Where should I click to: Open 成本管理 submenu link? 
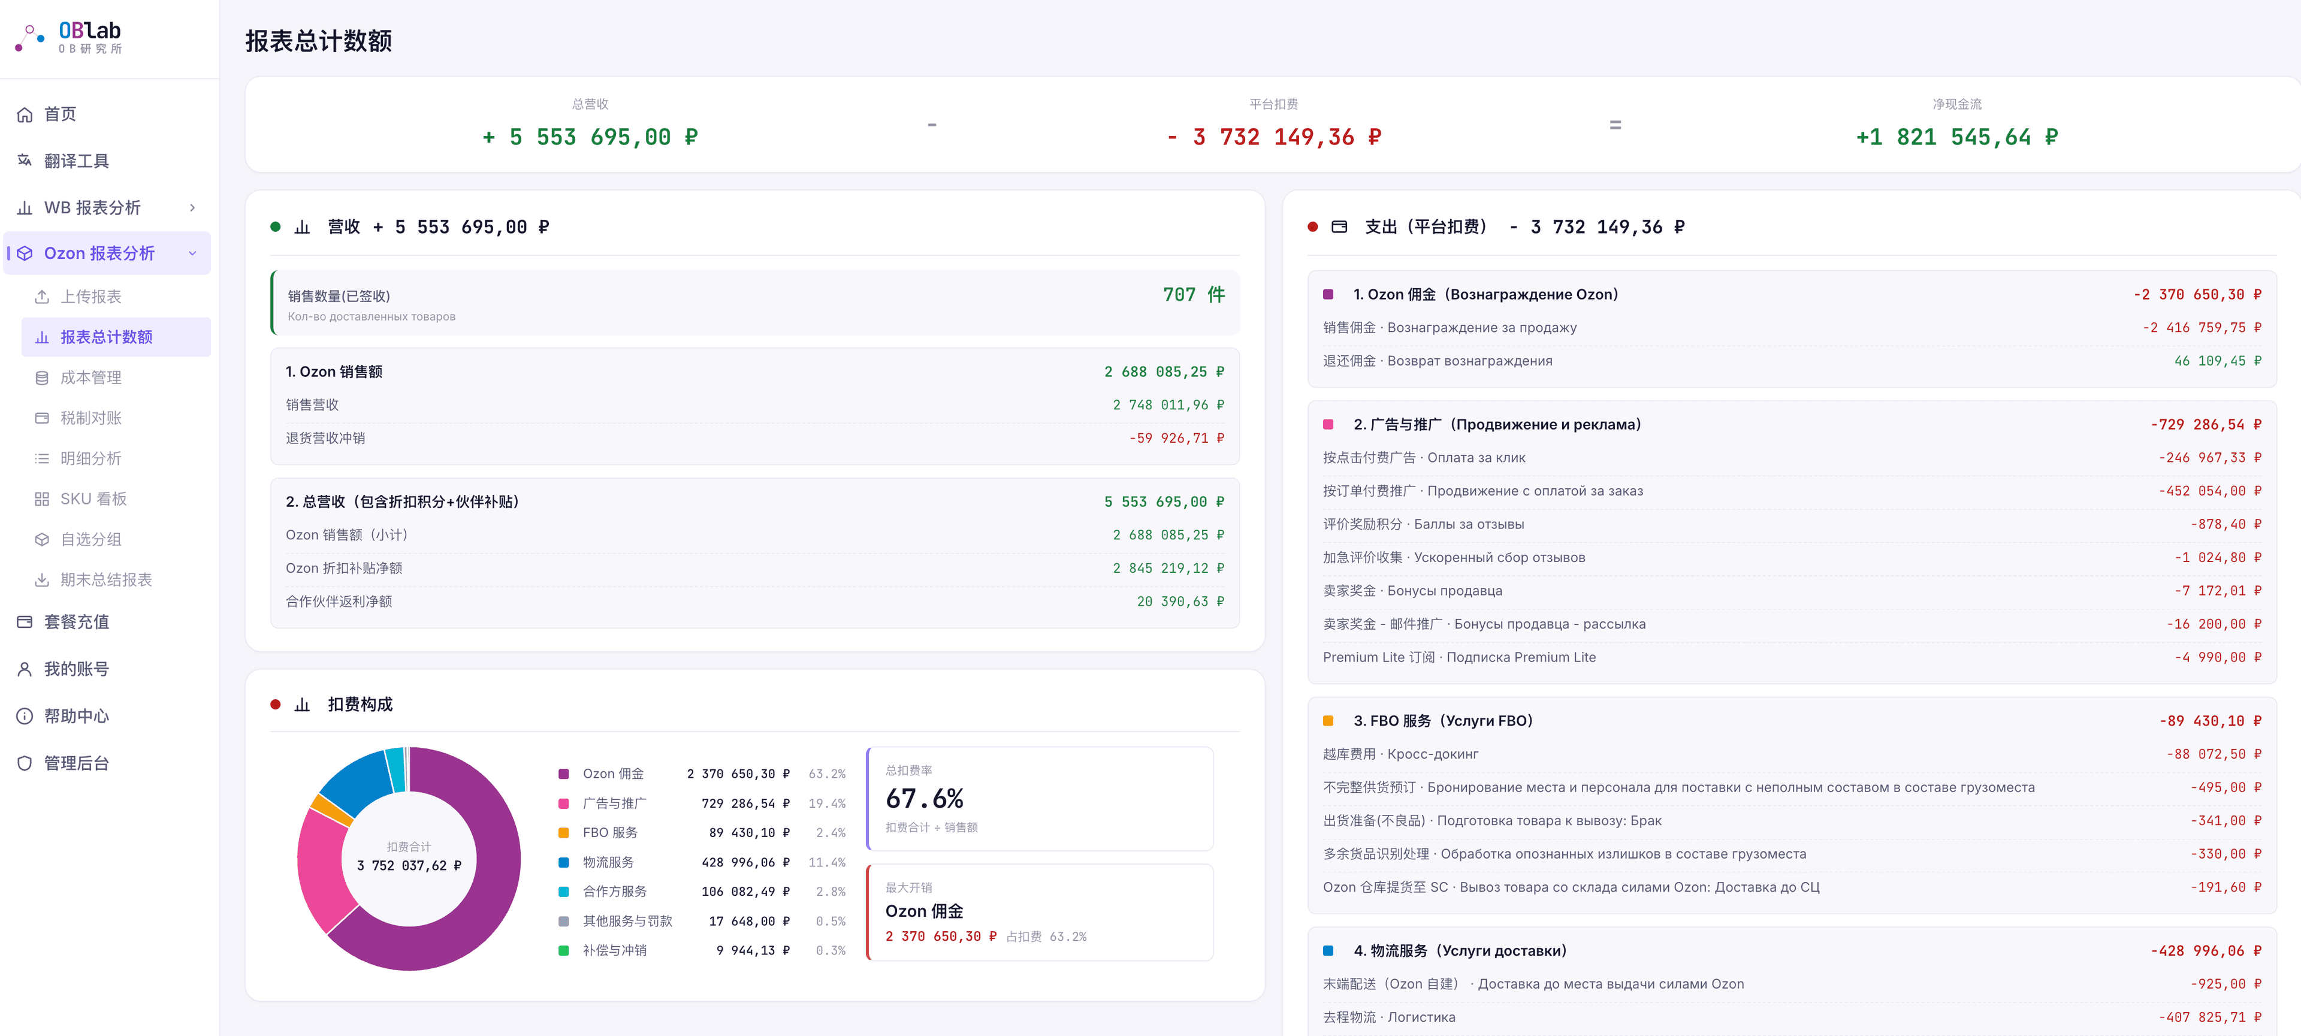pyautogui.click(x=116, y=377)
